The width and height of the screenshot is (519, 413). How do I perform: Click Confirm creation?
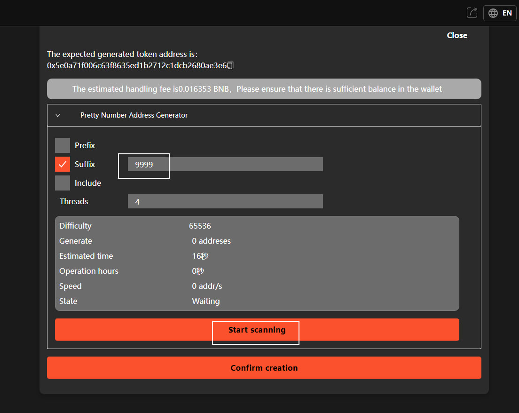click(x=264, y=368)
